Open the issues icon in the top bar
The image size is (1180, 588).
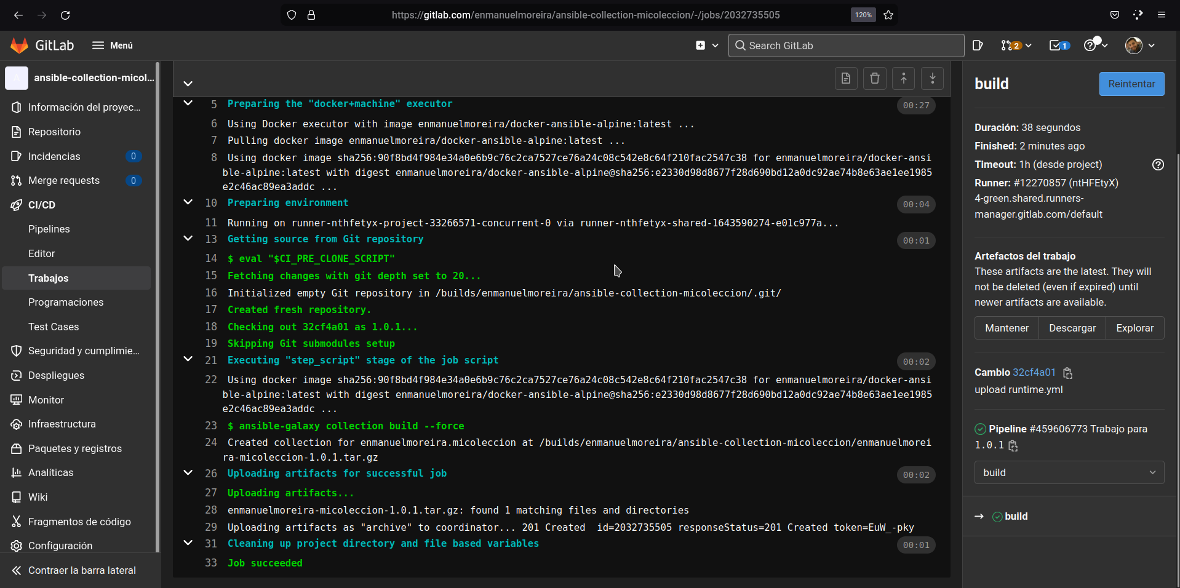click(x=978, y=46)
